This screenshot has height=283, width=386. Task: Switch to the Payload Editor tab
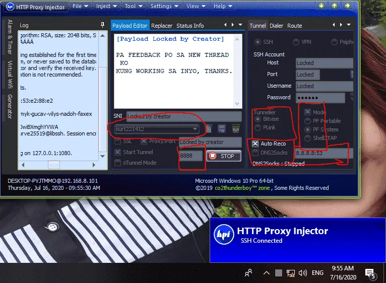[130, 26]
